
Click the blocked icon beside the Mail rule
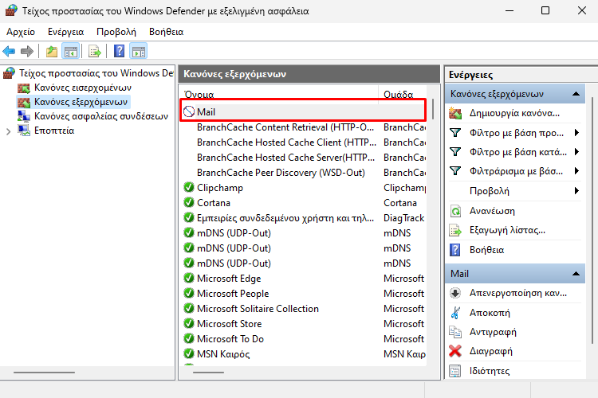(x=189, y=111)
